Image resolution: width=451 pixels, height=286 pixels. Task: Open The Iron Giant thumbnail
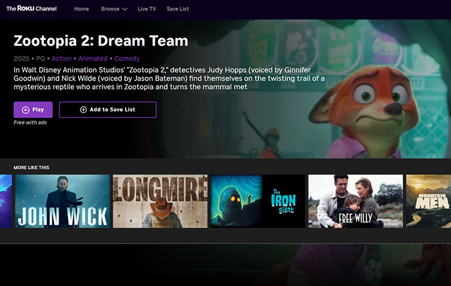[258, 201]
